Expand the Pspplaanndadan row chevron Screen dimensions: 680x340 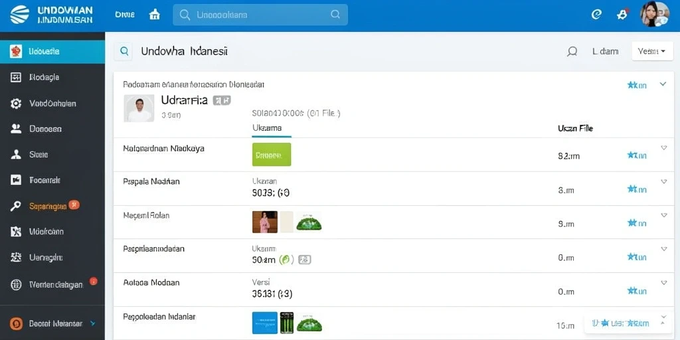click(663, 249)
